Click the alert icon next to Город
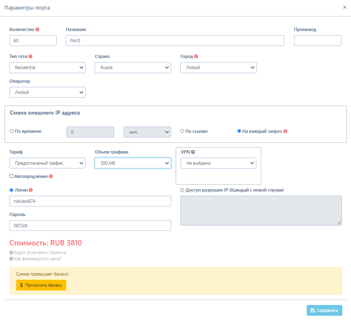This screenshot has width=351, height=324. coord(196,56)
